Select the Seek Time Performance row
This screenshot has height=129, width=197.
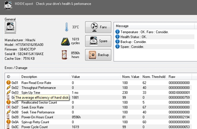99,112
